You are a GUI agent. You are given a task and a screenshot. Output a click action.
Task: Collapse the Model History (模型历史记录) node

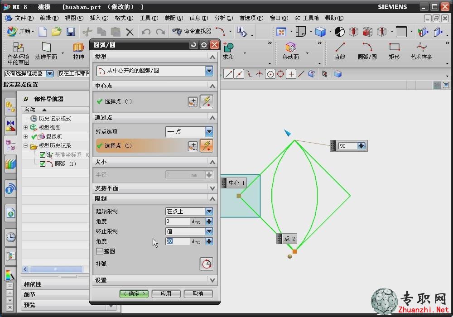point(26,146)
